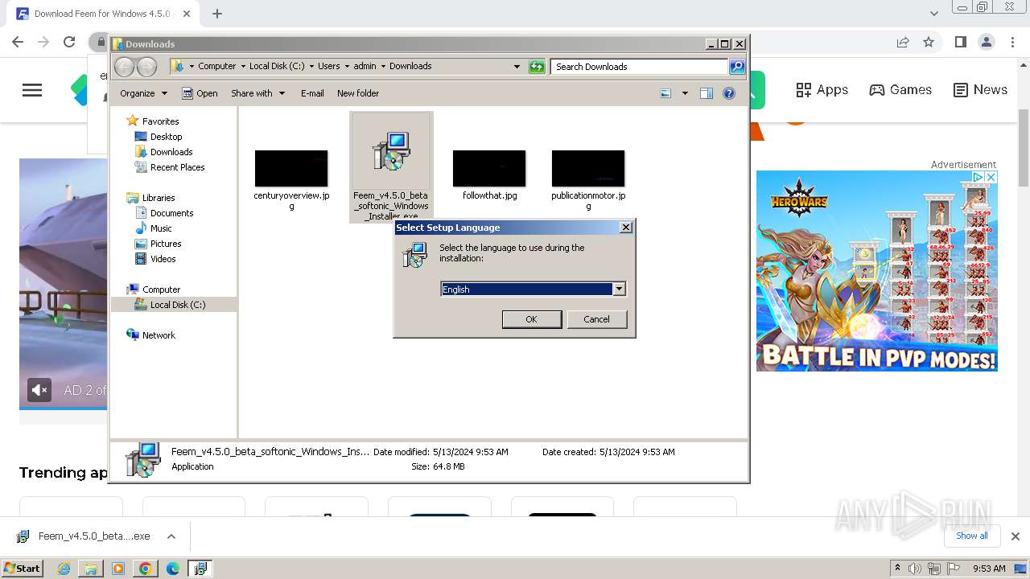This screenshot has width=1030, height=579.
Task: Open Games section on Softonic
Action: tap(900, 90)
